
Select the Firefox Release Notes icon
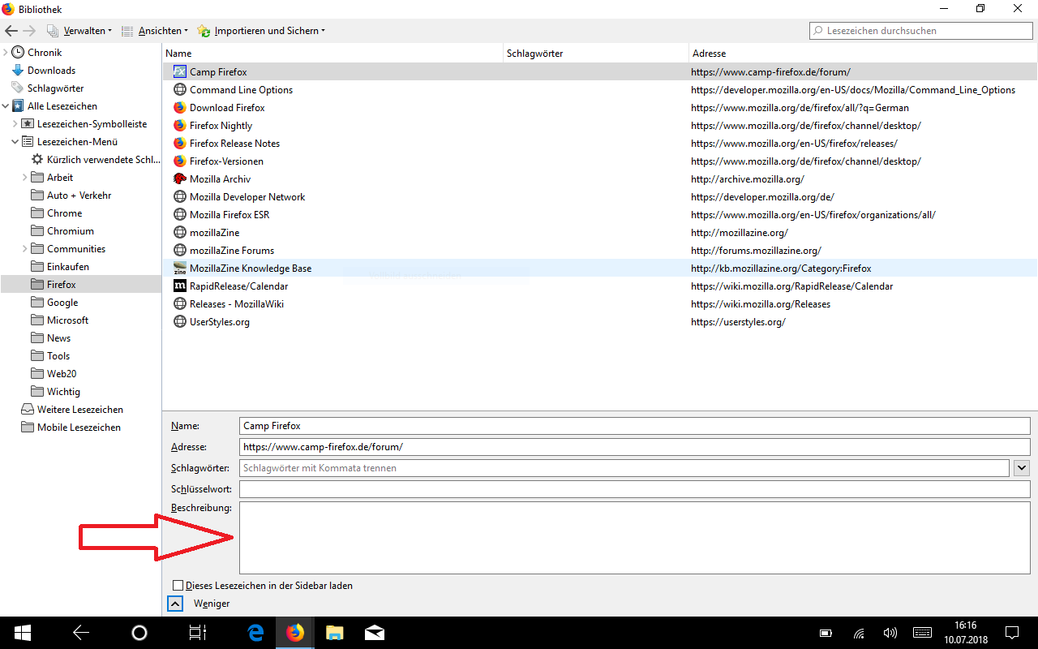(x=180, y=144)
